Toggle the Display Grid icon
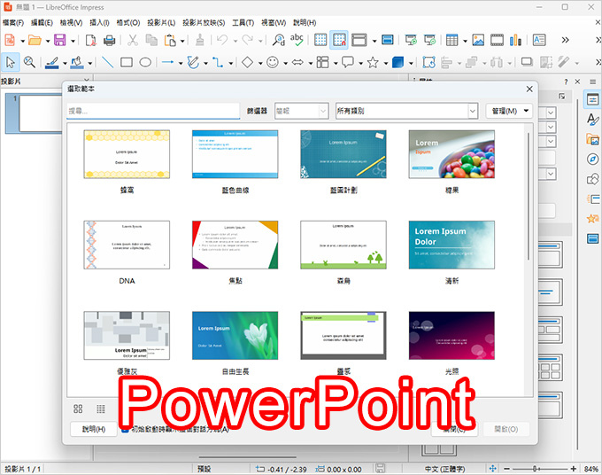This screenshot has width=602, height=475. tap(320, 40)
